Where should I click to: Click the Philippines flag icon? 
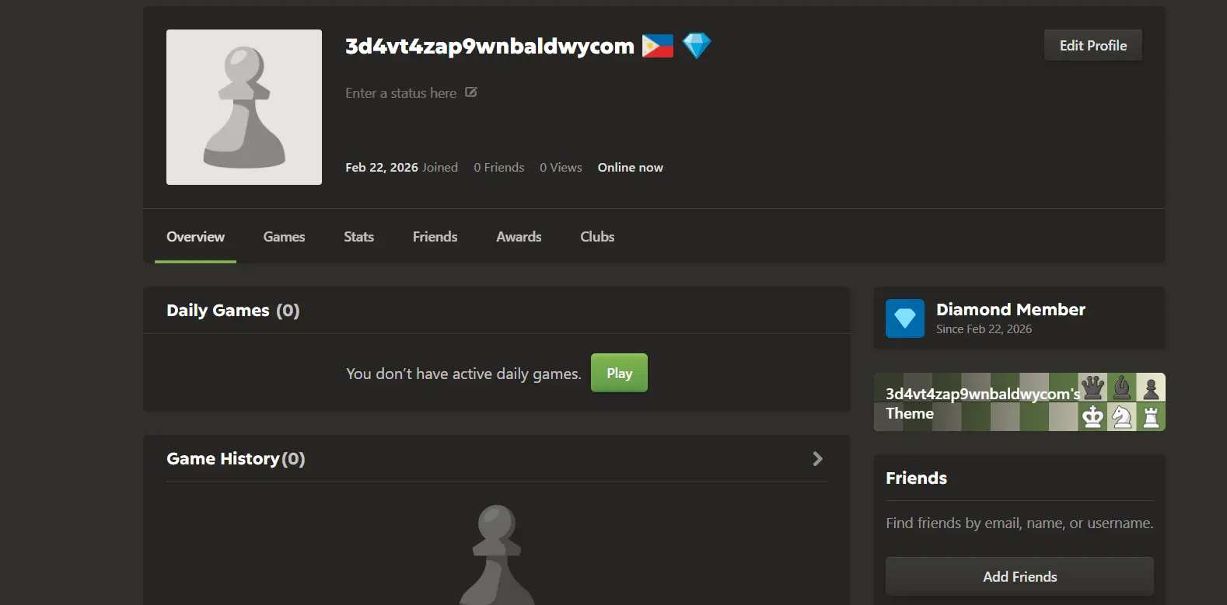[657, 47]
